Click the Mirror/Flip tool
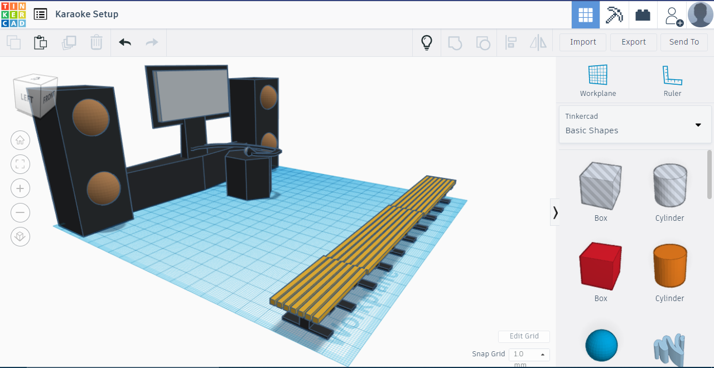714x368 pixels. click(538, 42)
